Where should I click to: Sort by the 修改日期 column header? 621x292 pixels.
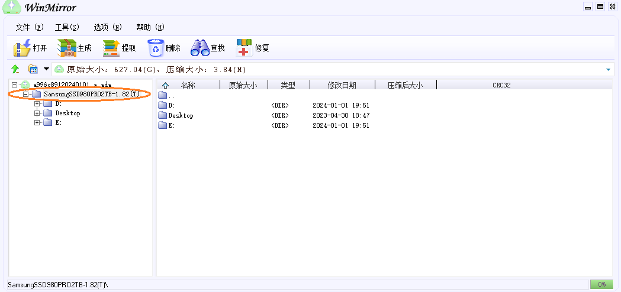[x=342, y=85]
